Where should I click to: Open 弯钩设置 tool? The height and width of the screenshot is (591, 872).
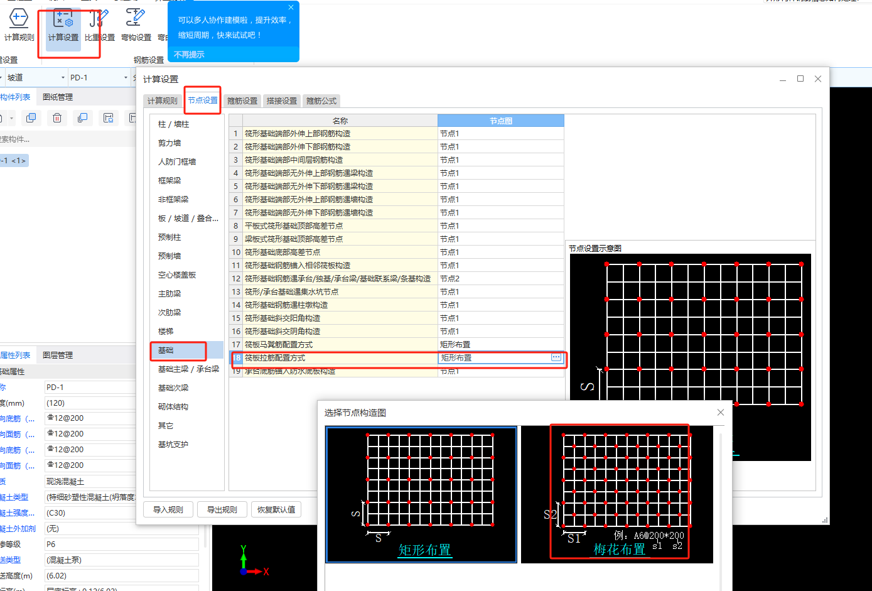click(x=136, y=26)
